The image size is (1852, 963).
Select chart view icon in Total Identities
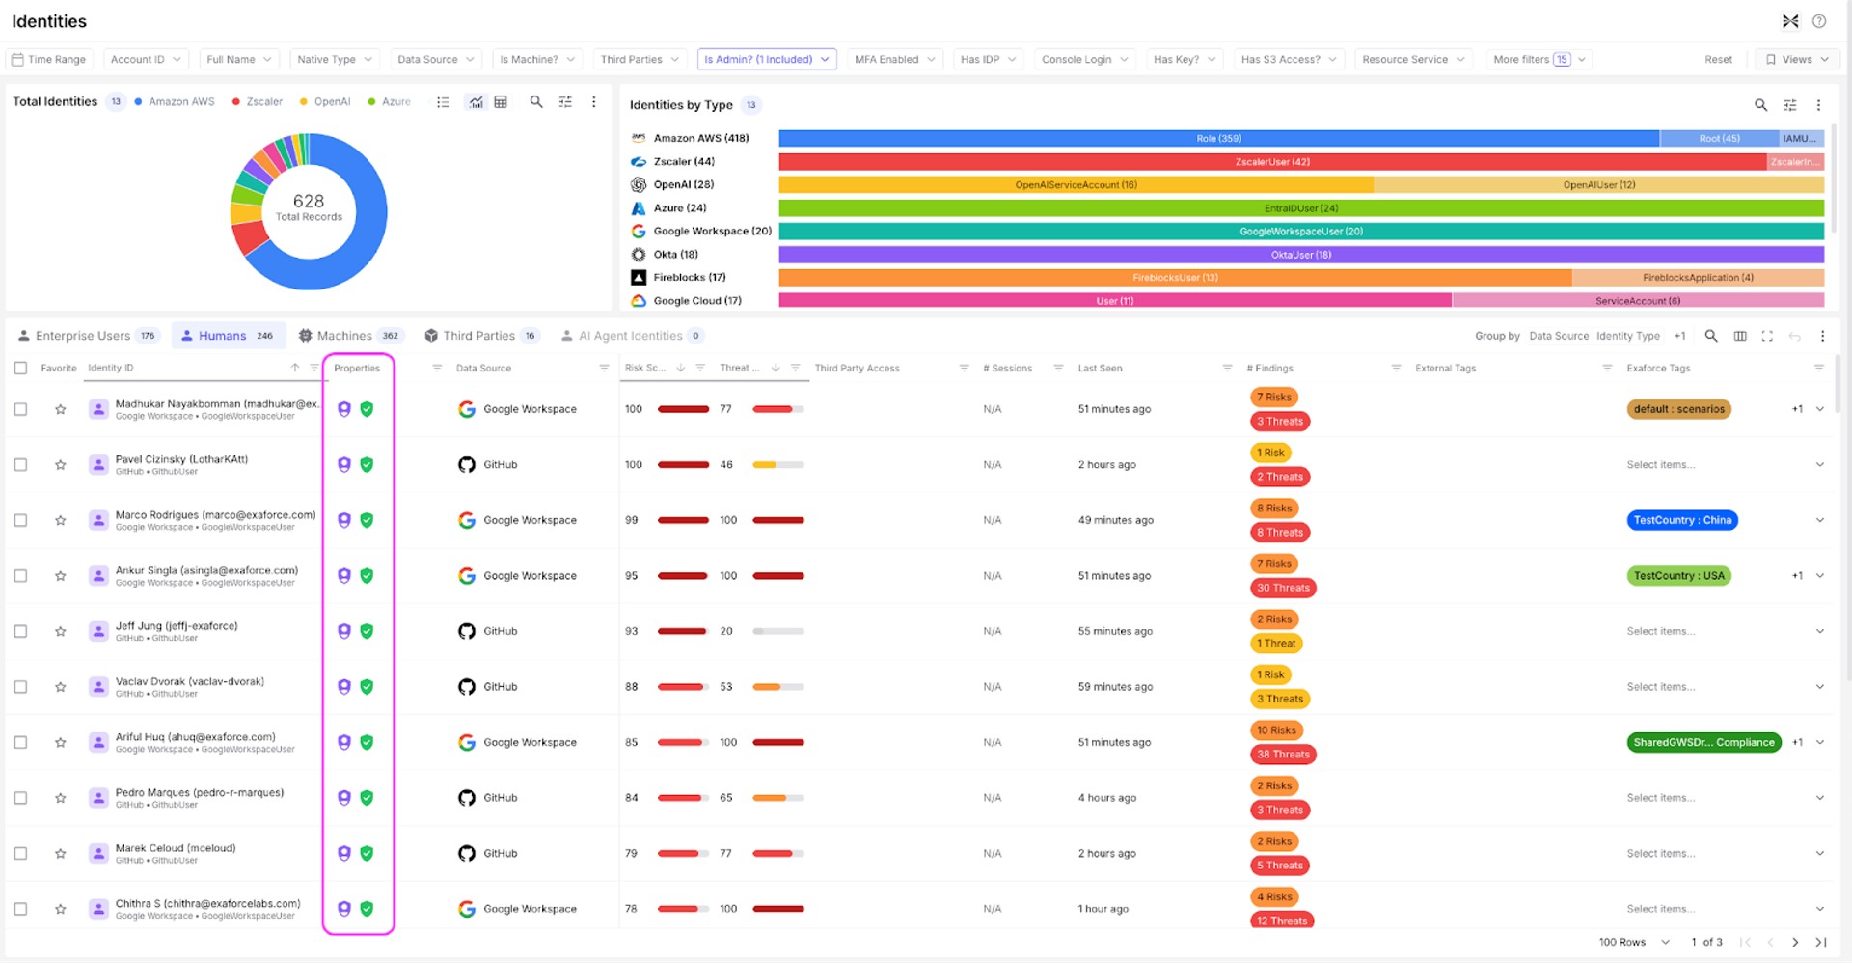[x=476, y=101]
